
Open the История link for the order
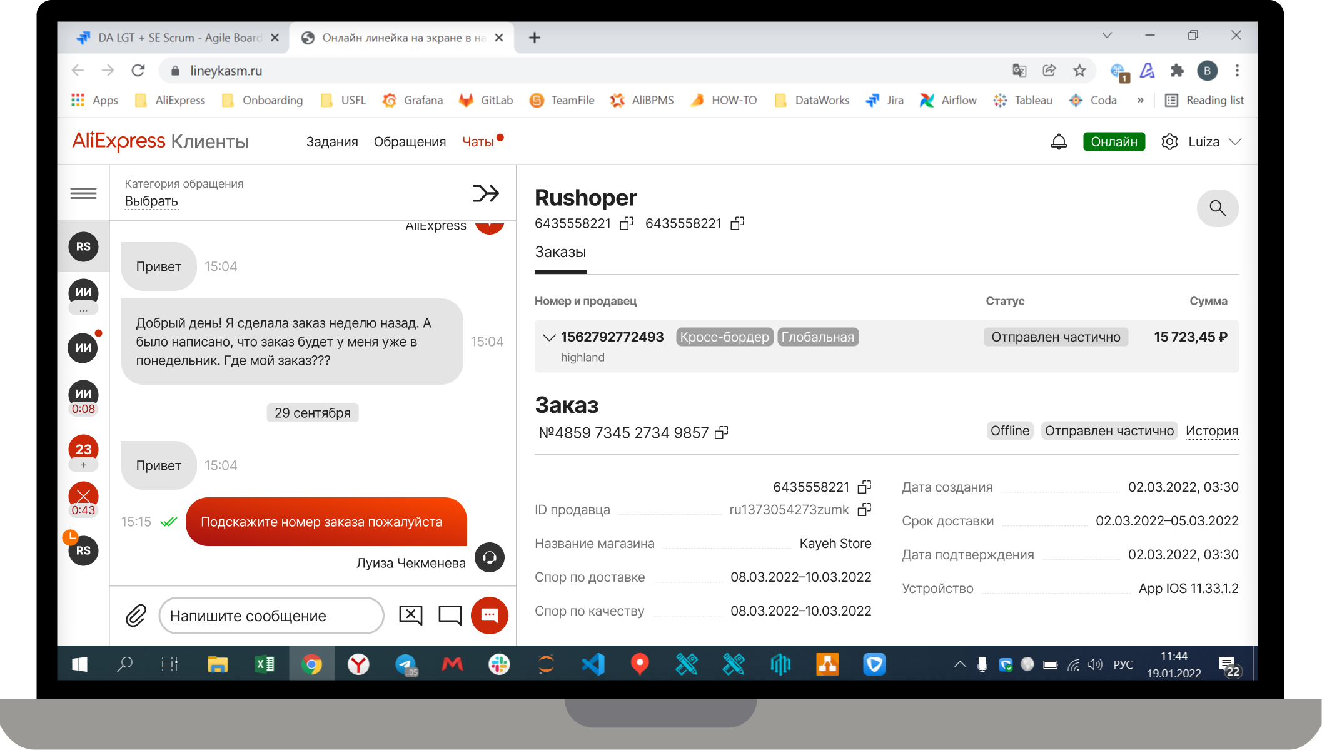tap(1212, 431)
